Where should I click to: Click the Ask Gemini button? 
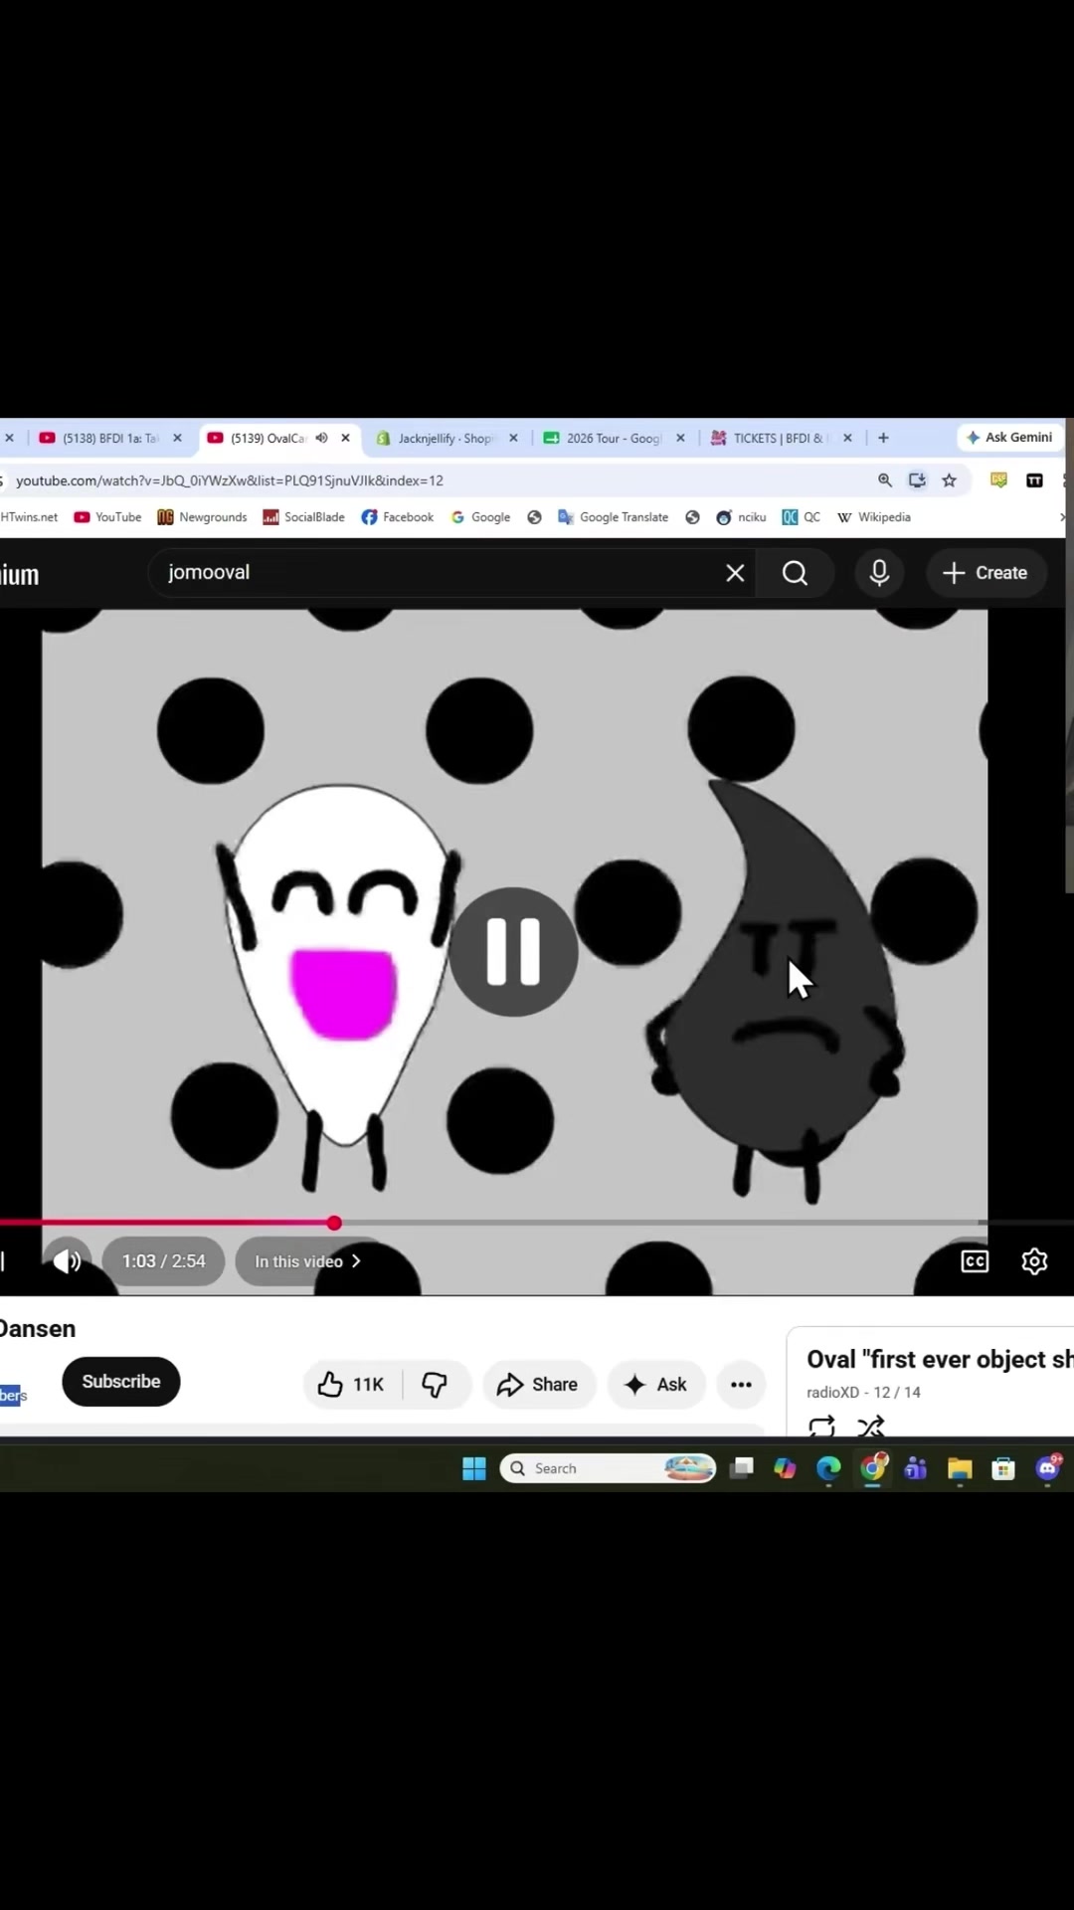1009,438
